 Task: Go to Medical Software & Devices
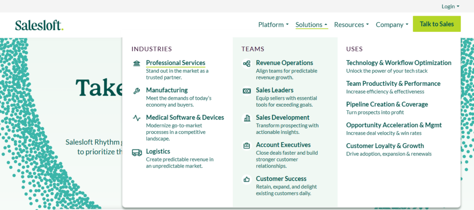click(x=185, y=118)
